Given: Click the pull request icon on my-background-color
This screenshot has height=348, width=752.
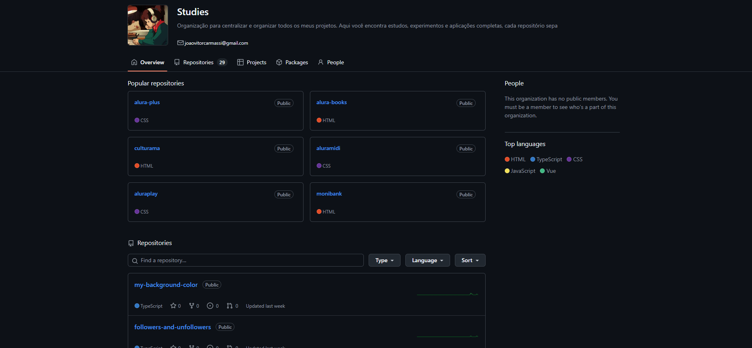Looking at the screenshot, I should point(230,306).
